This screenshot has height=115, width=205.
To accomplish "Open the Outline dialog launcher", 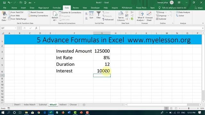I will (x=173, y=23).
